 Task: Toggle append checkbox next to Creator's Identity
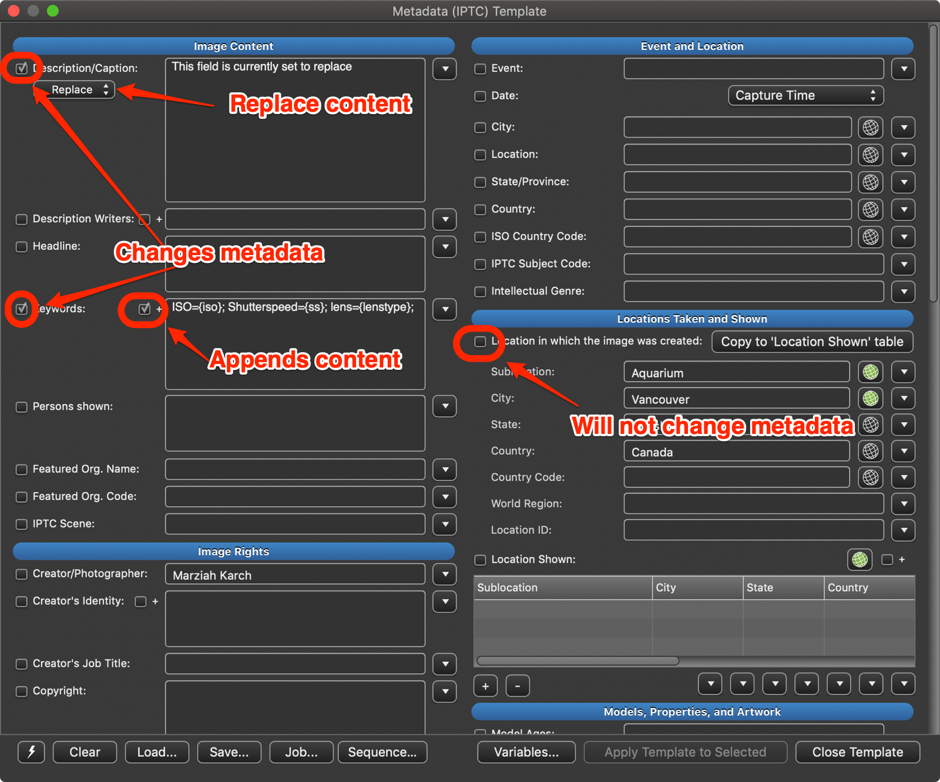(x=141, y=601)
